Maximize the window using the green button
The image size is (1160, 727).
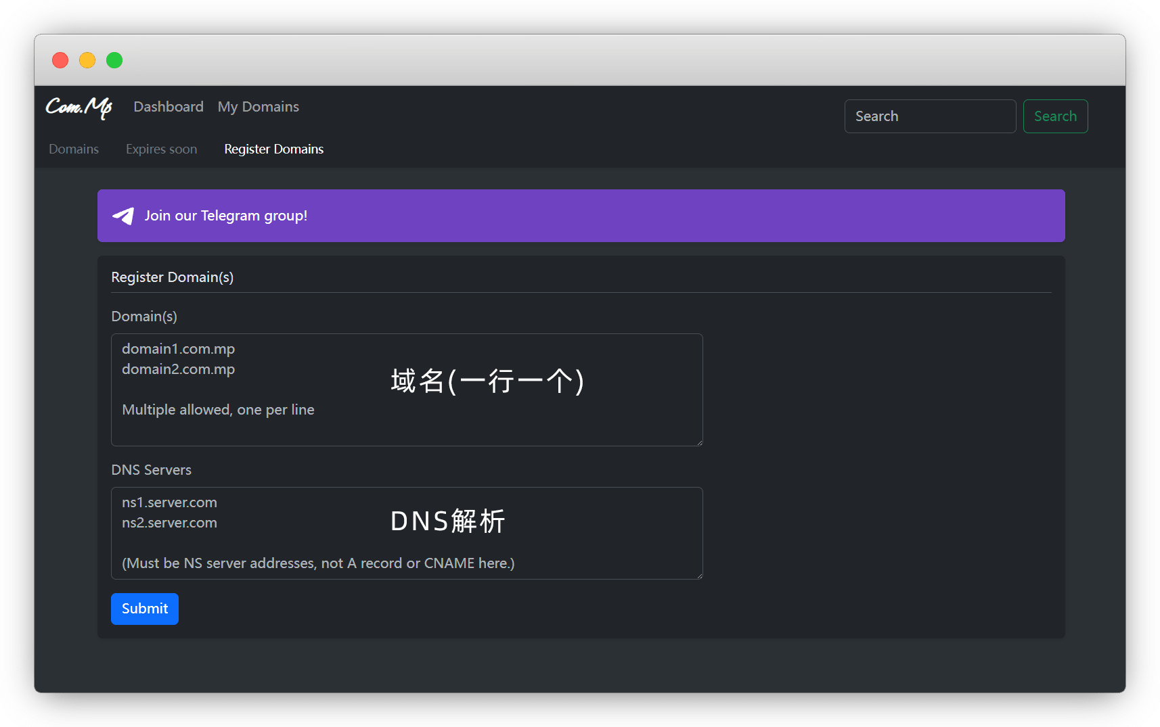tap(114, 60)
